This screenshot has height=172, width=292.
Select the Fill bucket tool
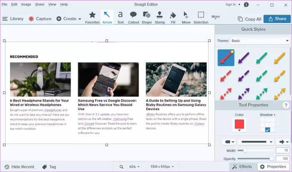point(173,18)
